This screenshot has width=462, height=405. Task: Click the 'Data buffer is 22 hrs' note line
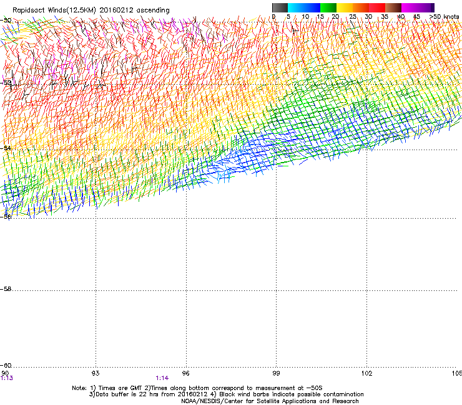226,394
